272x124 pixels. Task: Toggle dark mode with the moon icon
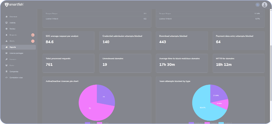258,5
